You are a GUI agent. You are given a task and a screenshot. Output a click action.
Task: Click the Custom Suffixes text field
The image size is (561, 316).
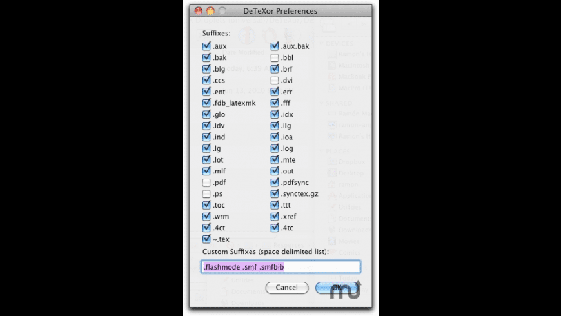point(281,267)
